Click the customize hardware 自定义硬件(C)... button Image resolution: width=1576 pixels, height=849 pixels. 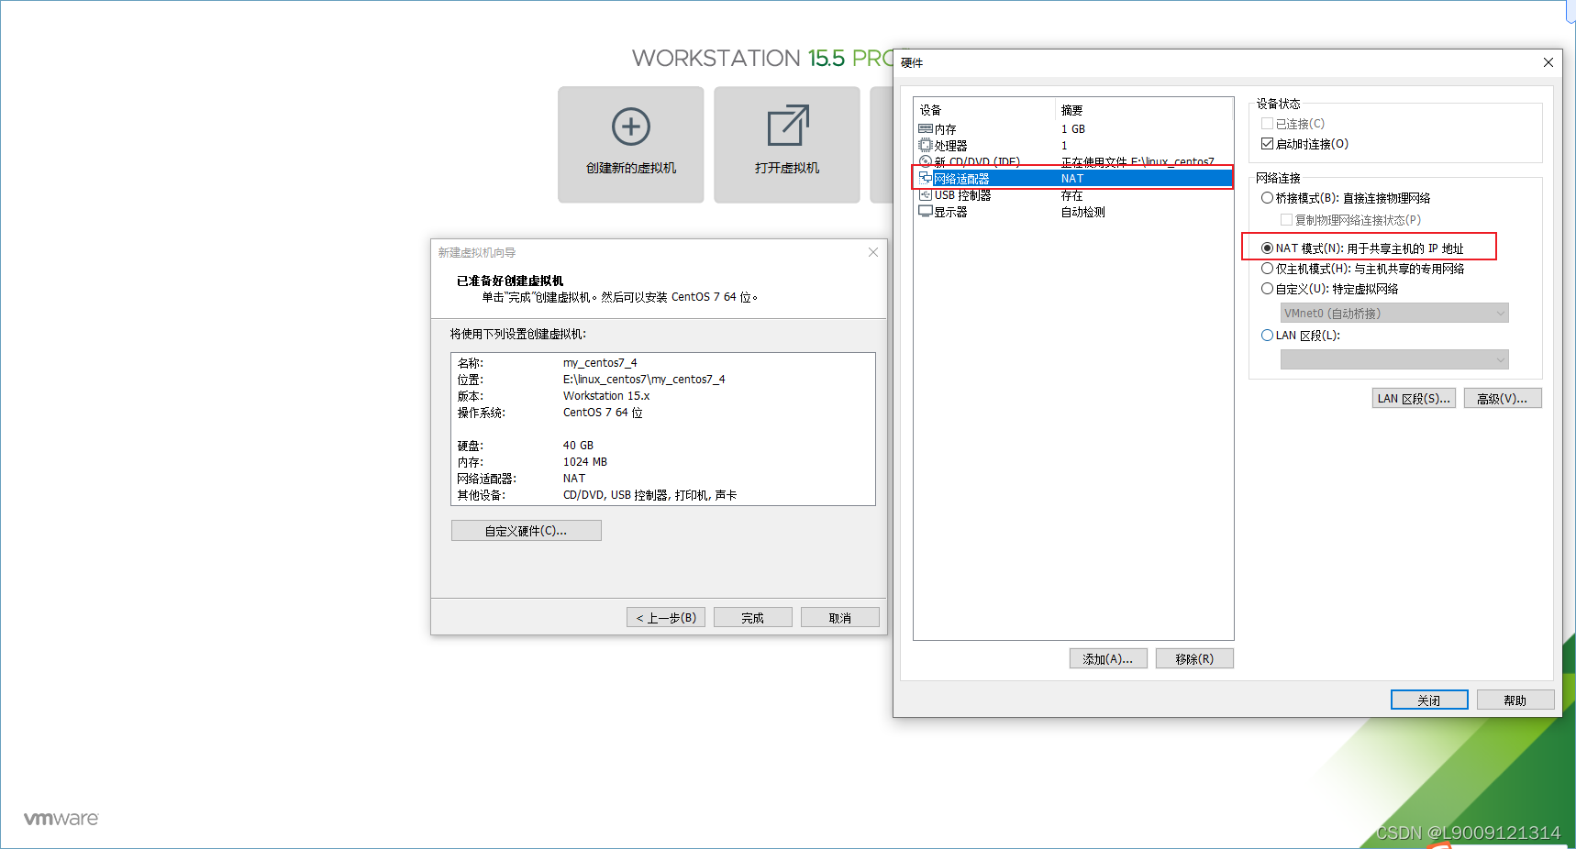click(x=527, y=531)
